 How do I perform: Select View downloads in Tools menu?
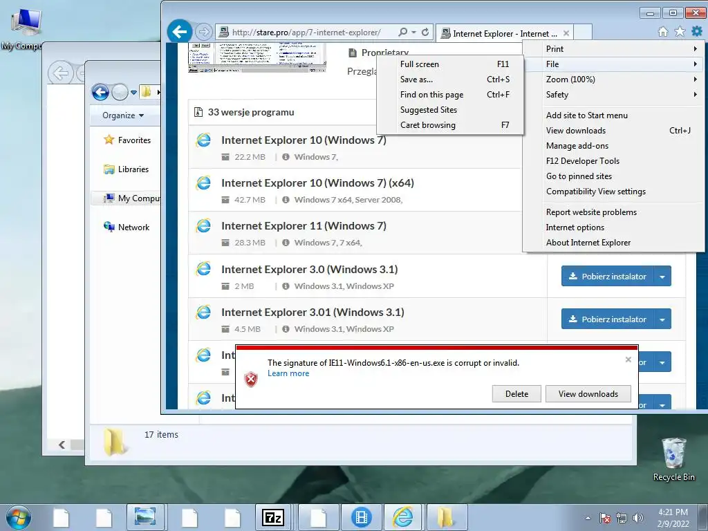click(613, 131)
